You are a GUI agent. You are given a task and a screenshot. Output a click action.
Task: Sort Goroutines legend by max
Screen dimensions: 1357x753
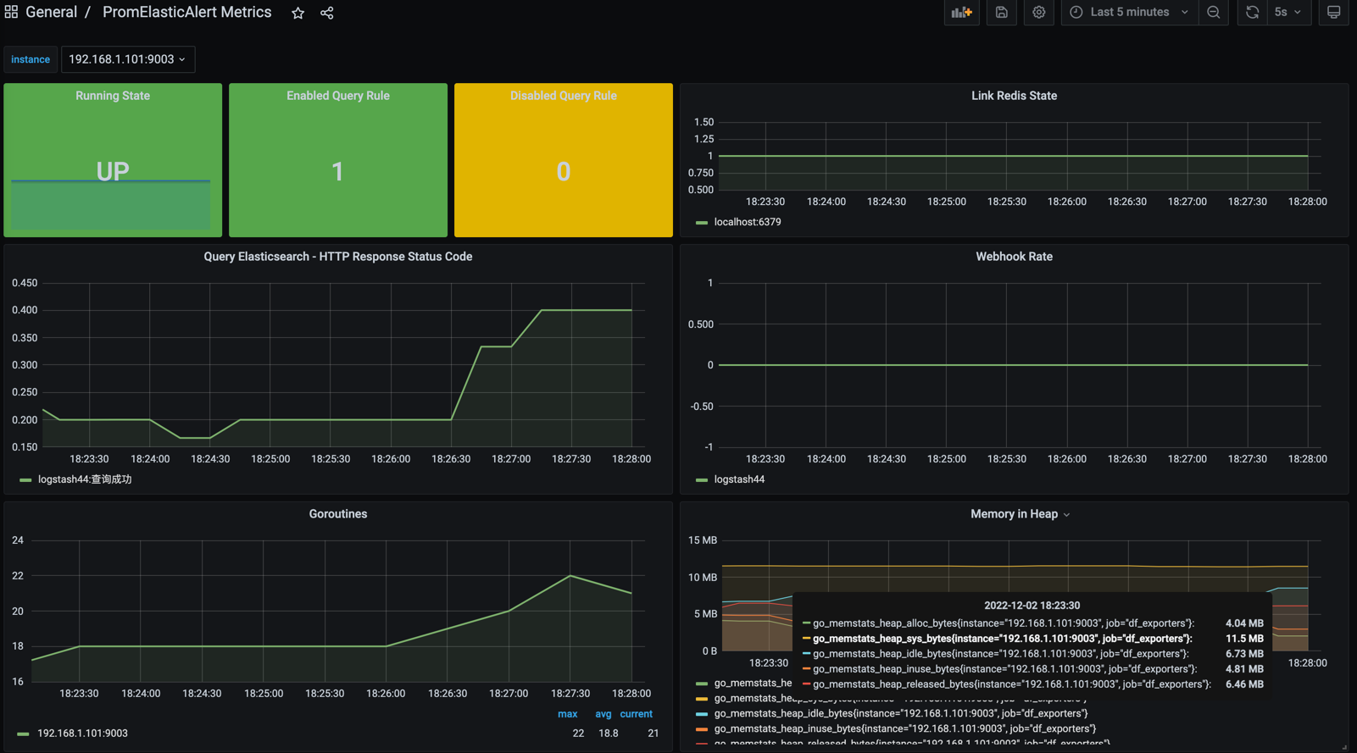pos(567,714)
